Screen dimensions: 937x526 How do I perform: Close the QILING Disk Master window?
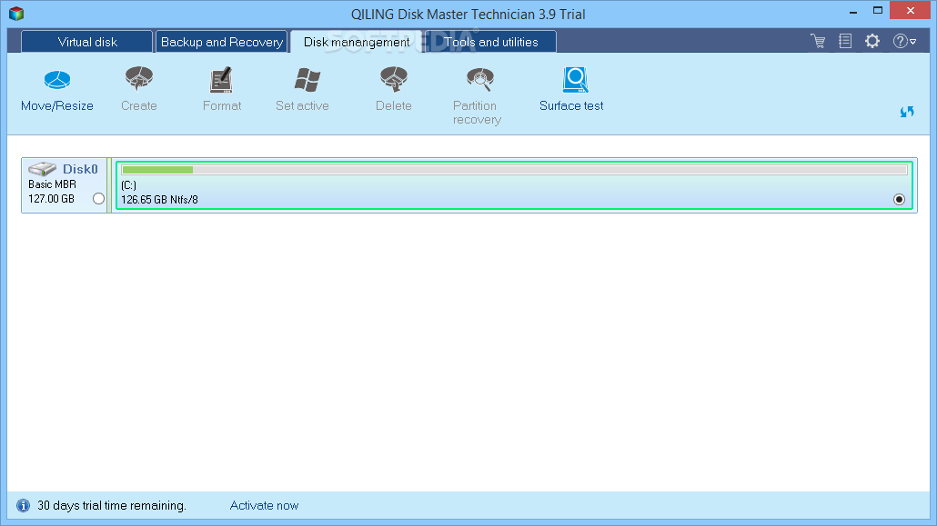coord(910,11)
